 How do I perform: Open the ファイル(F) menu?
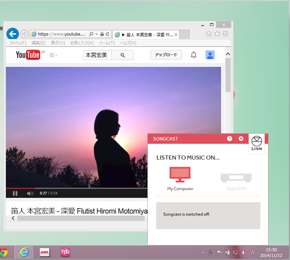[x=18, y=43]
